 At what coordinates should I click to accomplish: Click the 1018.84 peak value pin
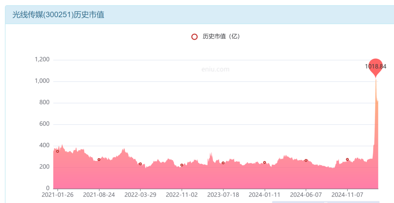point(376,67)
